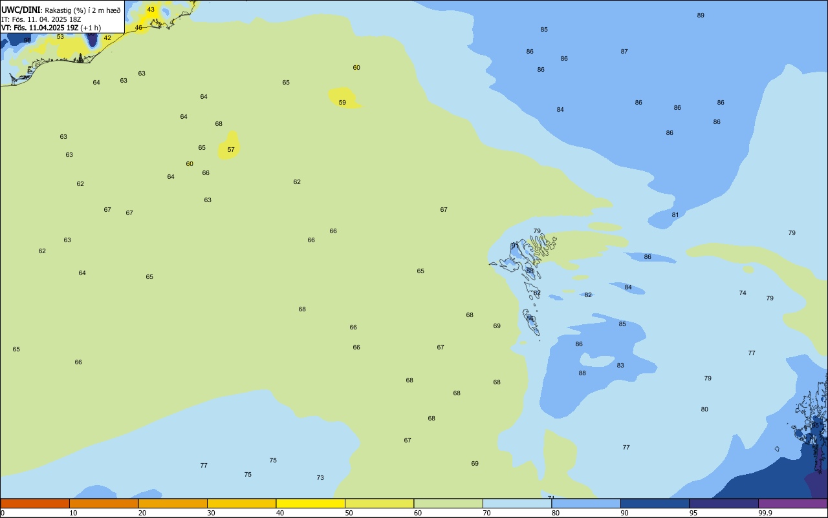Choose the 80–90 medium blue legend swatch

pyautogui.click(x=586, y=503)
